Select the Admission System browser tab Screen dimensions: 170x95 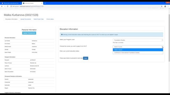[x=32, y=3]
